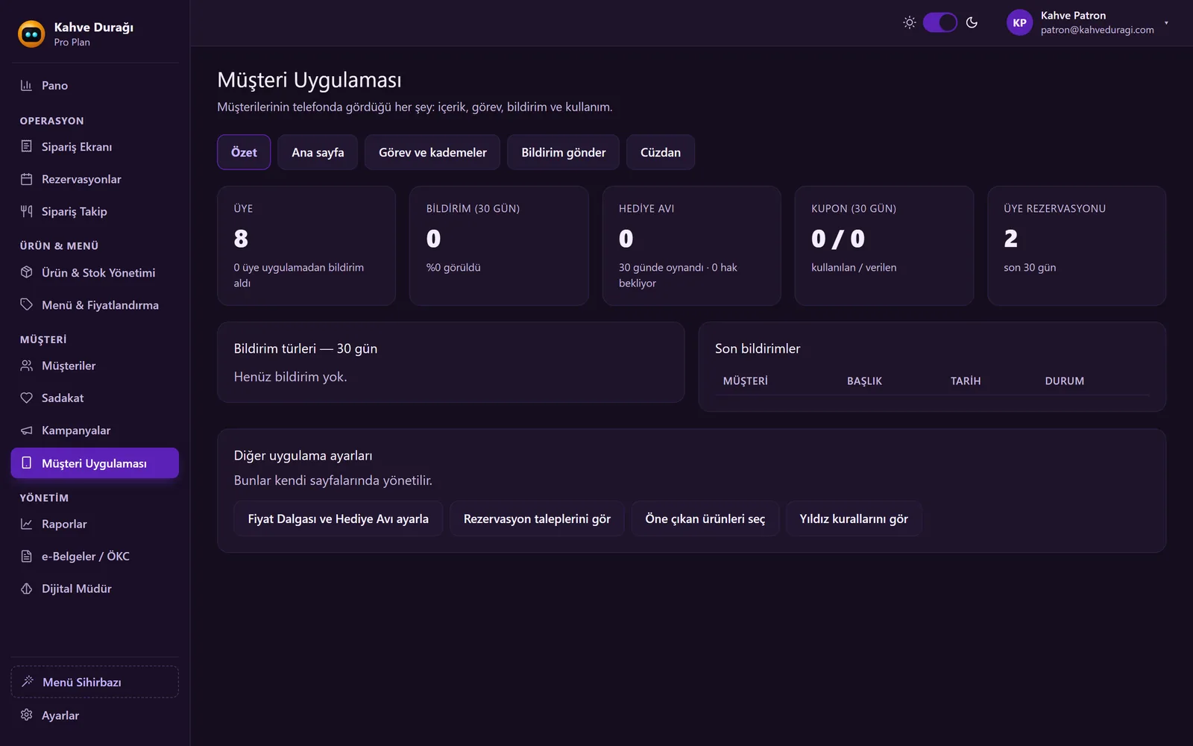Switch to the Özet tab
Image resolution: width=1193 pixels, height=746 pixels.
(244, 152)
